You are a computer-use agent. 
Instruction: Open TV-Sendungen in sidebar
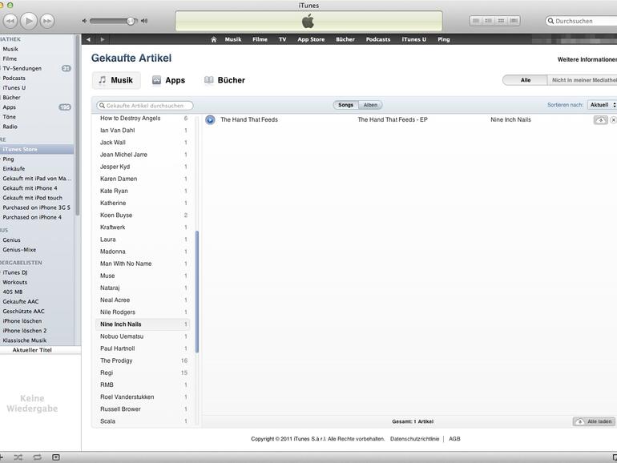37,68
